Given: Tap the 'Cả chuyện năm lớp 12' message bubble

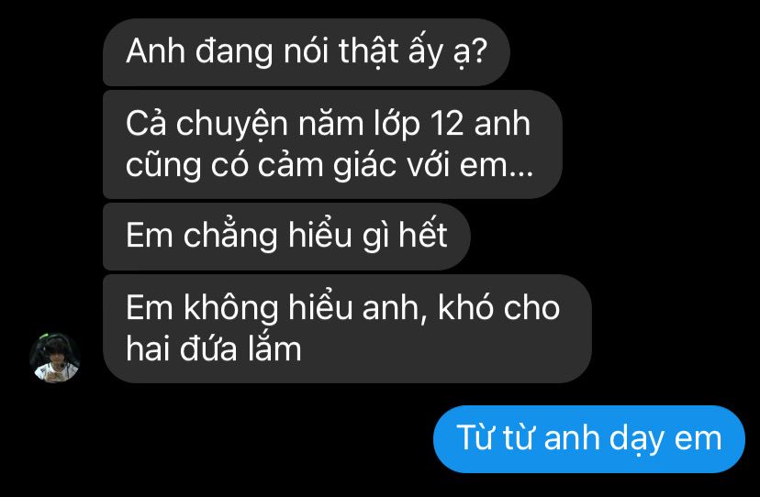Looking at the screenshot, I should [x=332, y=144].
